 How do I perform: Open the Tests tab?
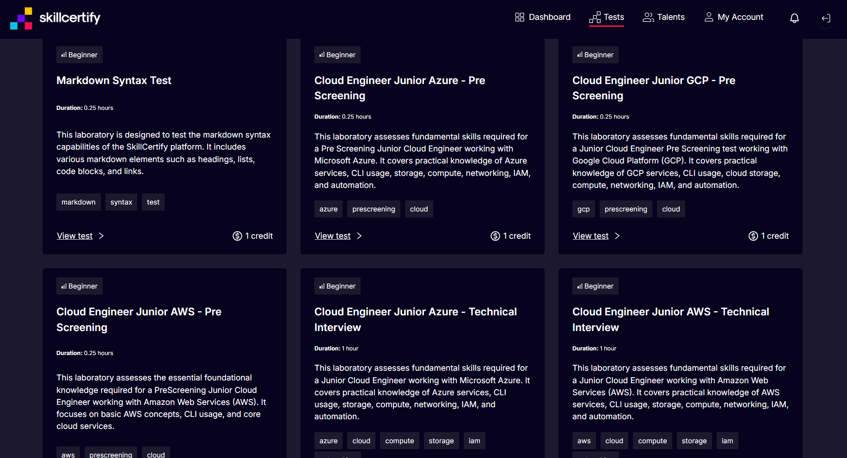tap(607, 17)
